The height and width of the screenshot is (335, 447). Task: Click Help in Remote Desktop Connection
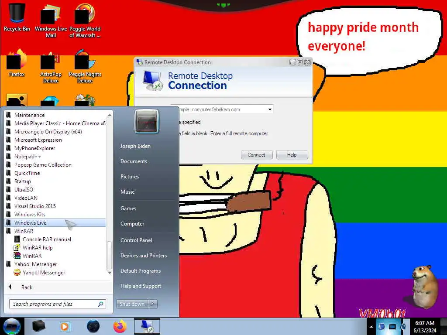[x=292, y=155]
